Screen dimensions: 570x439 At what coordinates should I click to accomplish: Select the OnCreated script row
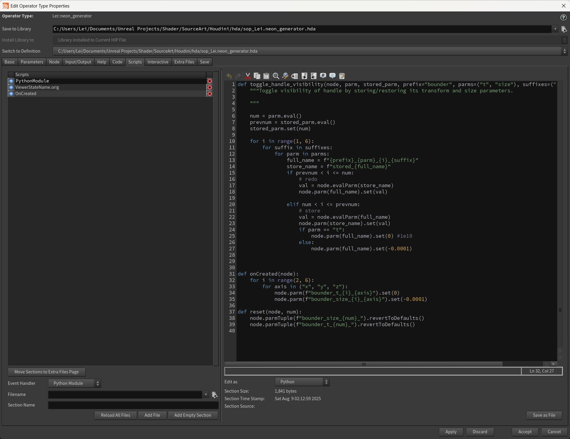(x=110, y=94)
